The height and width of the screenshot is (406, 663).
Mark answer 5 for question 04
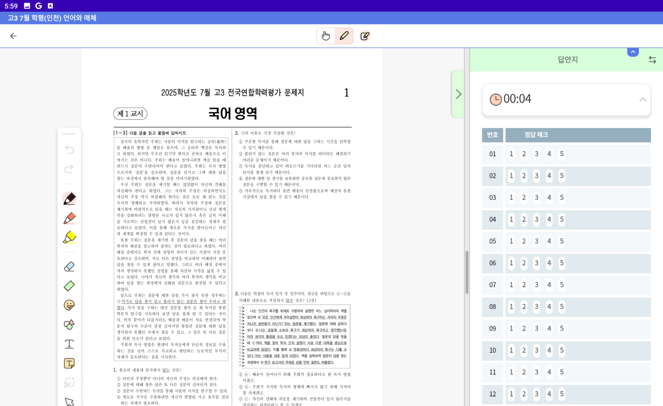[562, 219]
